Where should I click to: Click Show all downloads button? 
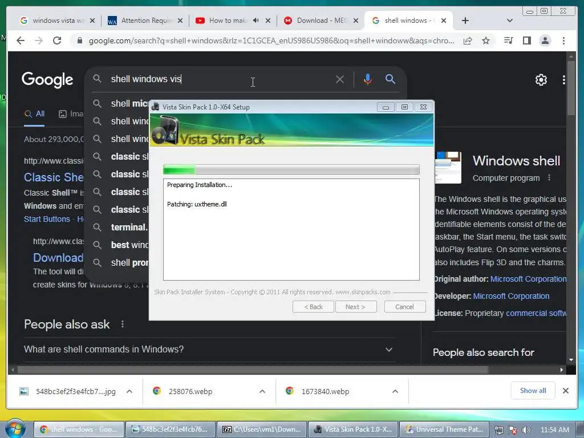click(x=533, y=391)
